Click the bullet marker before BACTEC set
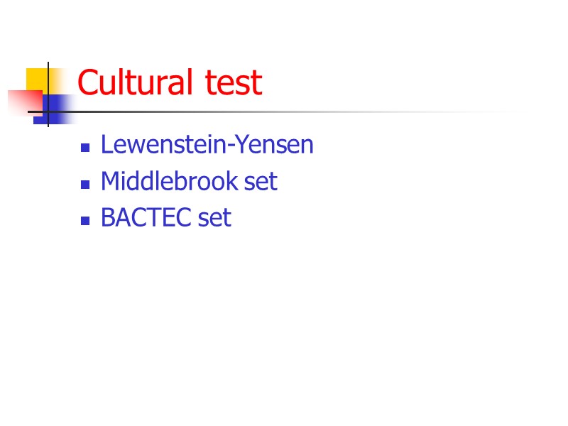This screenshot has width=568, height=426. click(85, 221)
